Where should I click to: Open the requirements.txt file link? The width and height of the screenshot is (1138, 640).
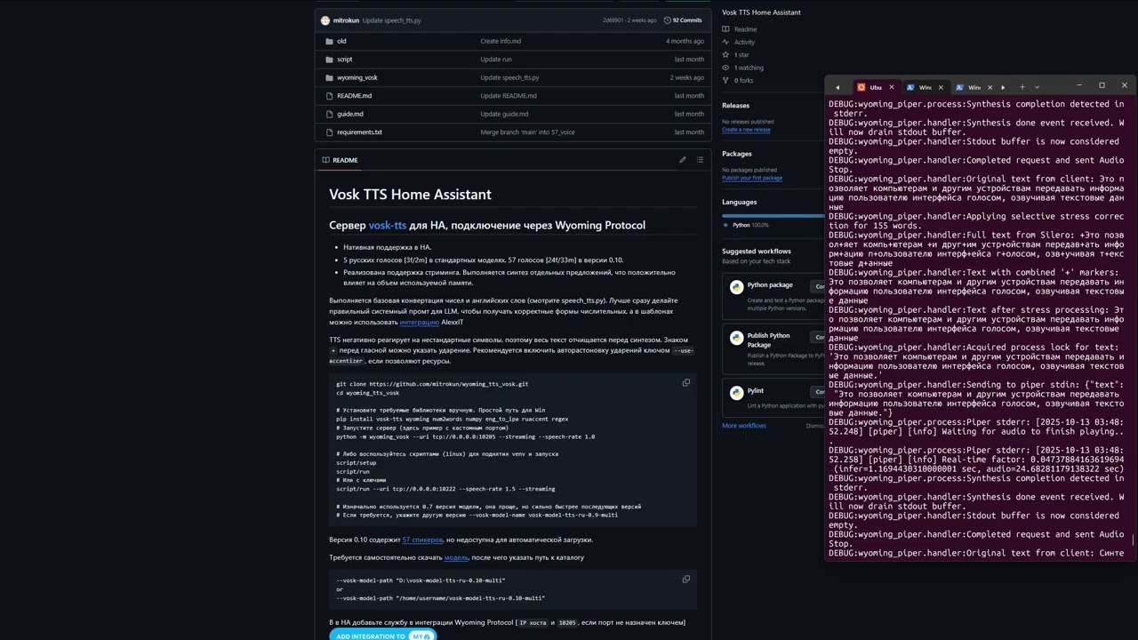pyautogui.click(x=359, y=132)
